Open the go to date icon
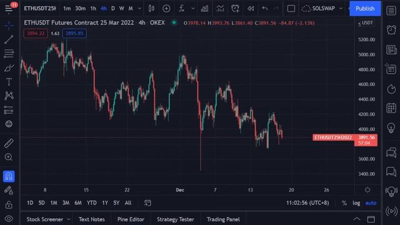This screenshot has width=400, height=225. pyautogui.click(x=147, y=202)
